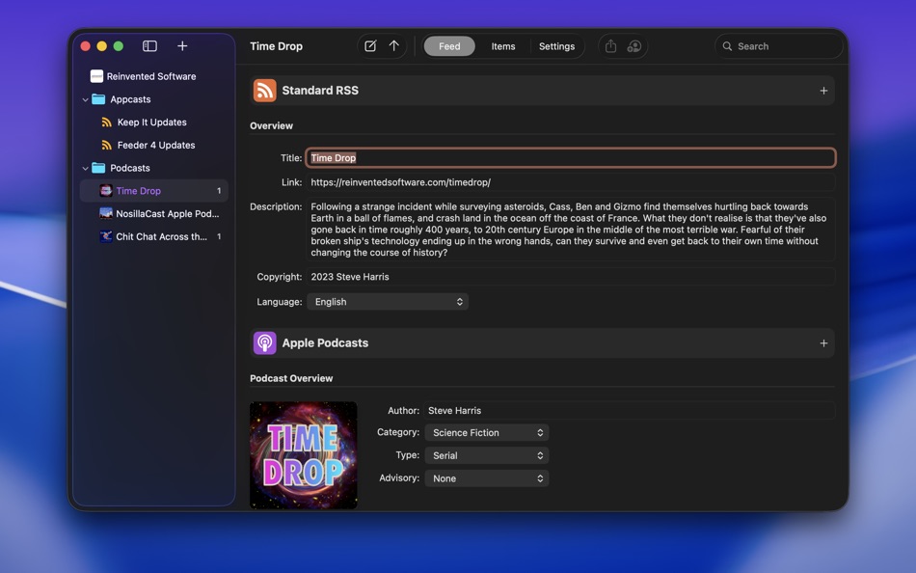The height and width of the screenshot is (573, 916).
Task: Click the Time Drop podcast artwork thumbnail
Action: point(303,455)
